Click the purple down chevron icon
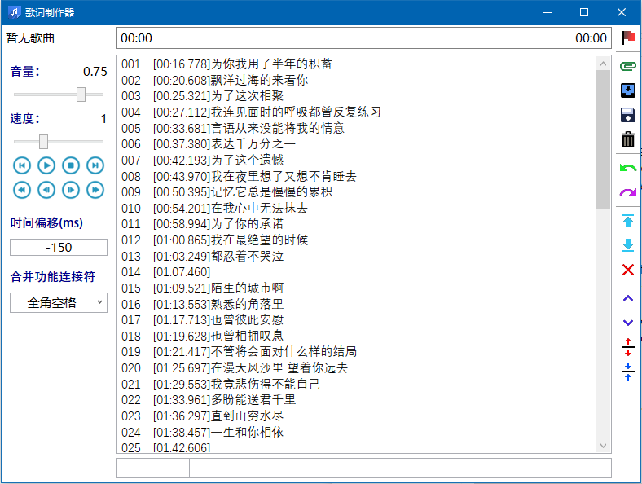Image resolution: width=642 pixels, height=484 pixels. (x=627, y=323)
